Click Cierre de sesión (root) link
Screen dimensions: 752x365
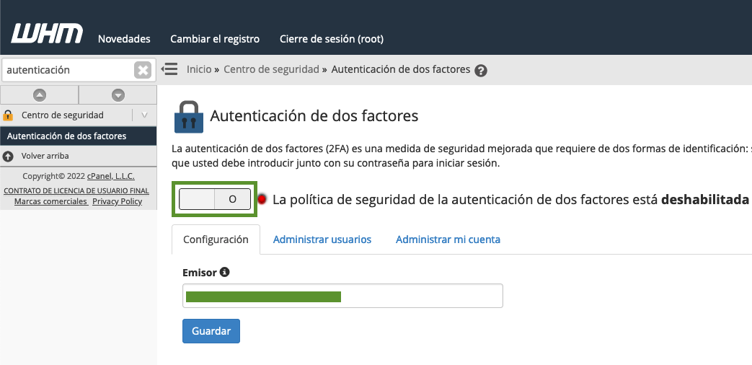[x=332, y=39]
